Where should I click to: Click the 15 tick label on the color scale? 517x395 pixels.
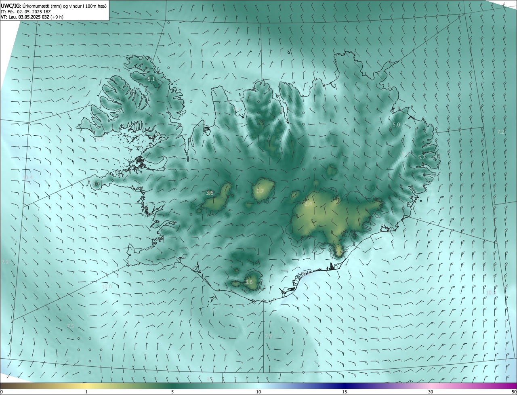coord(345,392)
